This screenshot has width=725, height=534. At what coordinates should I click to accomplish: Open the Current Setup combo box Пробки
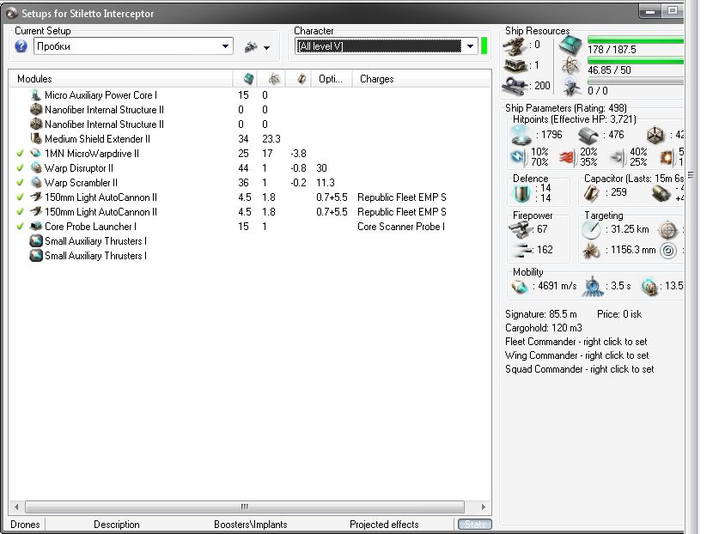coord(133,46)
